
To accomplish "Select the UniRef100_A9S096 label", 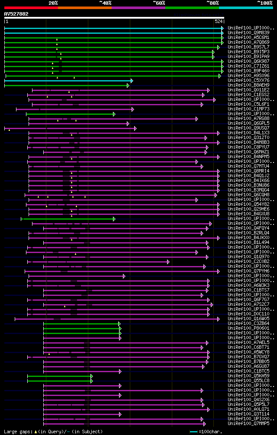I will 248,75.
